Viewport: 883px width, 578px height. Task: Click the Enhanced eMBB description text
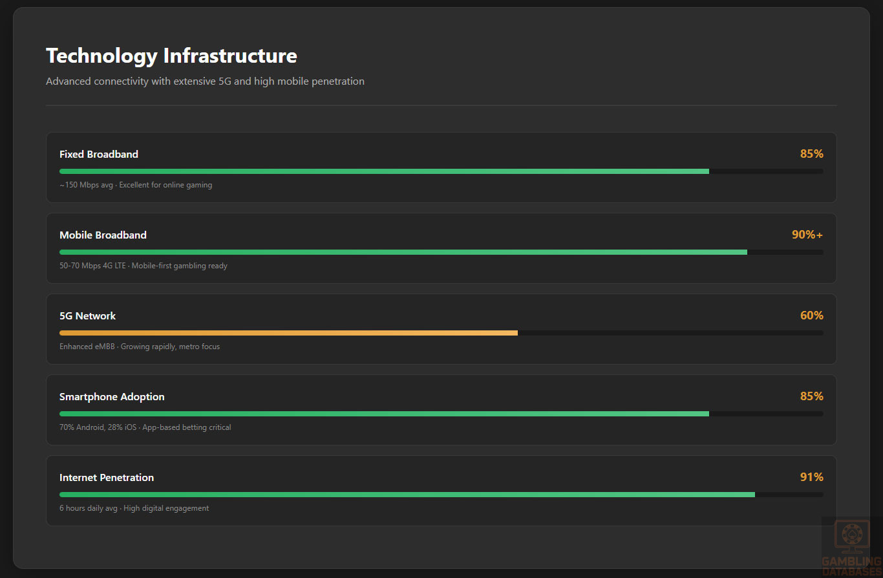tap(140, 347)
